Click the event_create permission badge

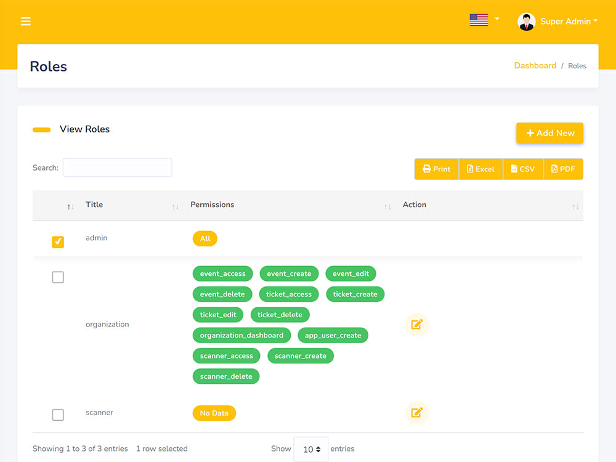point(289,274)
